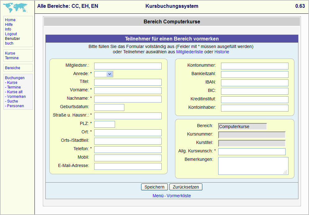Click the world map logo
Viewport: 309px width, 215px height.
click(x=15, y=8)
